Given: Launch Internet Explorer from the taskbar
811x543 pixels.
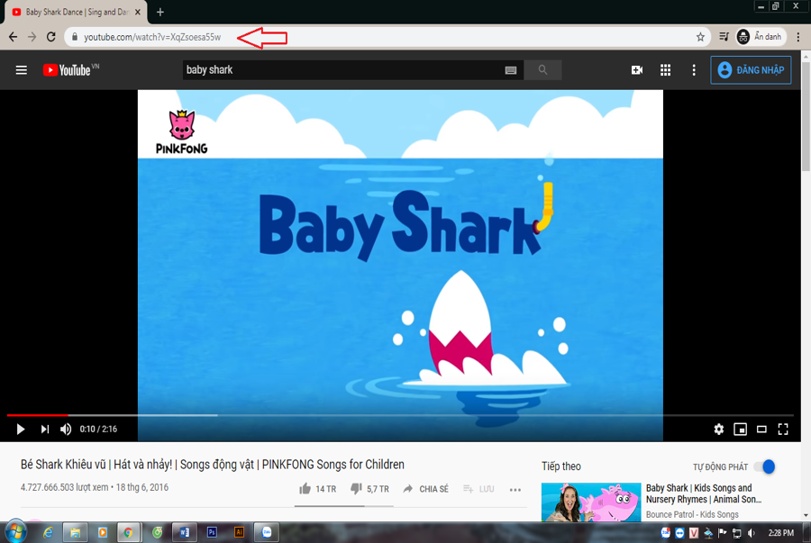Looking at the screenshot, I should coord(48,532).
